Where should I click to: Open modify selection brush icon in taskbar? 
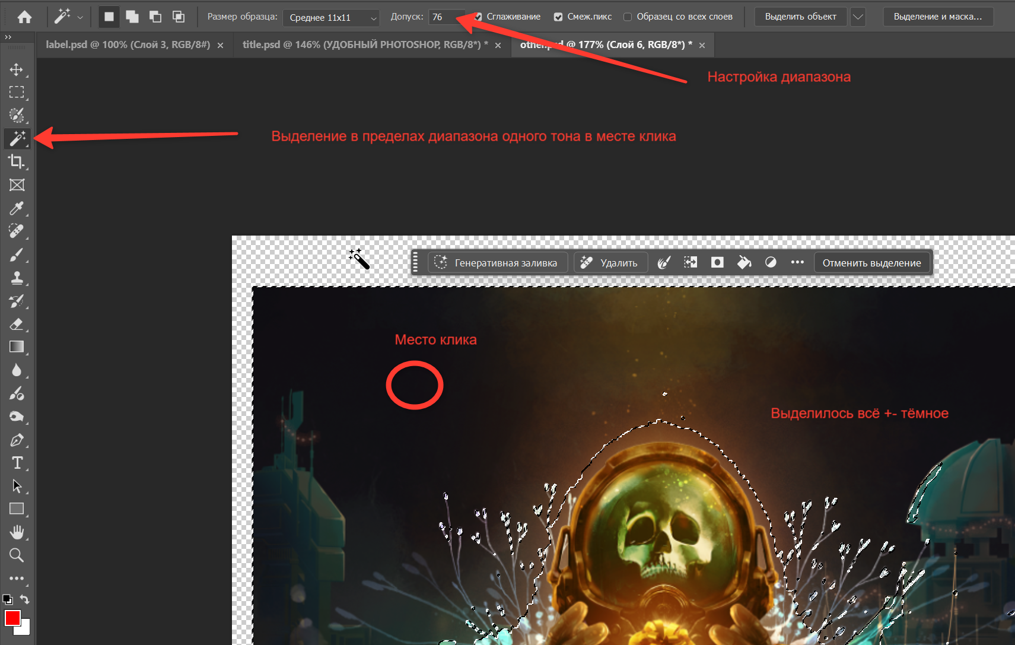pos(664,262)
